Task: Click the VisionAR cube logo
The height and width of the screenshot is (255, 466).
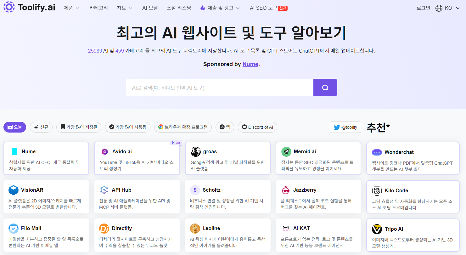Action: 14,190
